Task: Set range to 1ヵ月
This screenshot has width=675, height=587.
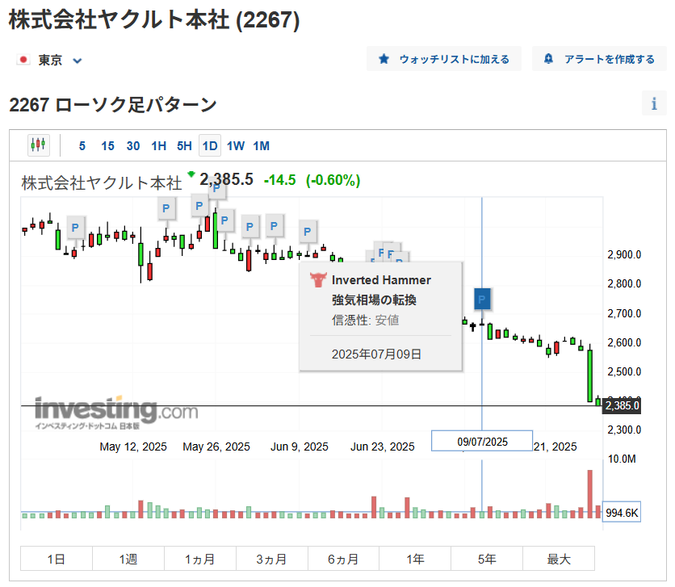Action: pos(199,559)
